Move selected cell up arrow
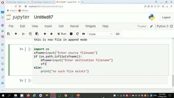 click(x=45, y=34)
